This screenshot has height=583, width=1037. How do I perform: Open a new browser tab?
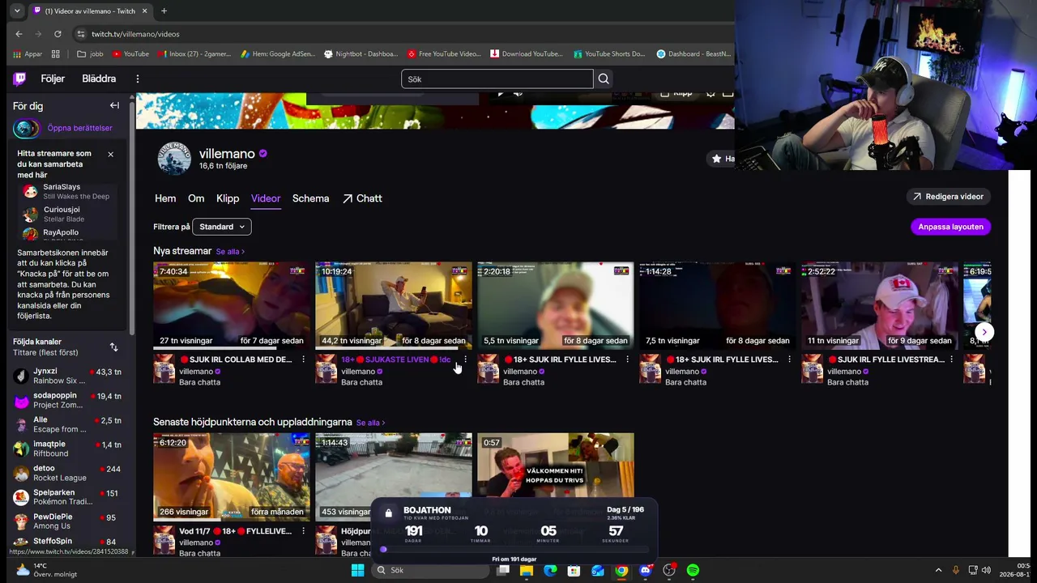164,11
